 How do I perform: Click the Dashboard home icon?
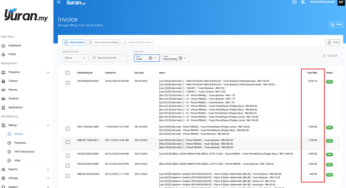point(4,45)
